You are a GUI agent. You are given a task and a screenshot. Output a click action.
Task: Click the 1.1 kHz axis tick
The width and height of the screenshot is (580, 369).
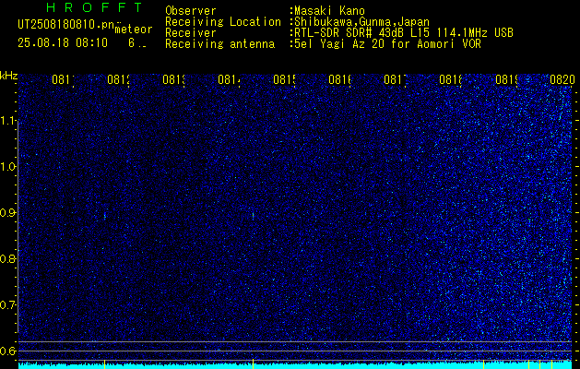7,120
